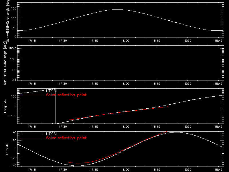Click 18:30 label under Moon angle plot
Screen dimensions: 229x172
click(187, 84)
